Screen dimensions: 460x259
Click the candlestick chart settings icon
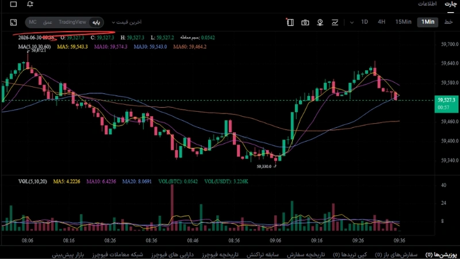(290, 22)
